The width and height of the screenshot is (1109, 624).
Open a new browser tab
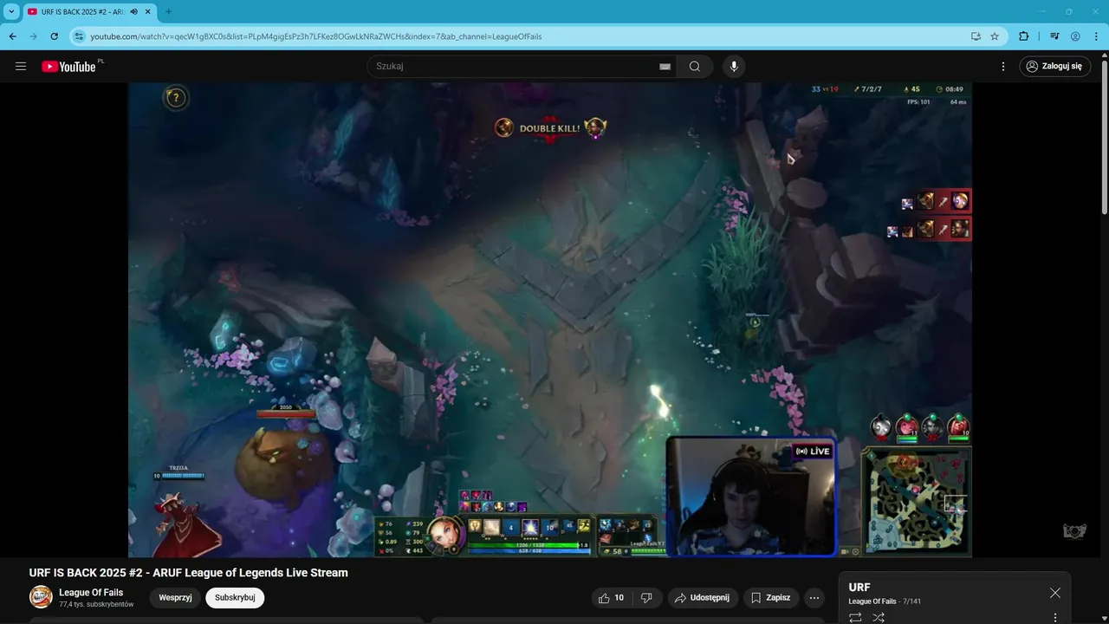pyautogui.click(x=168, y=11)
